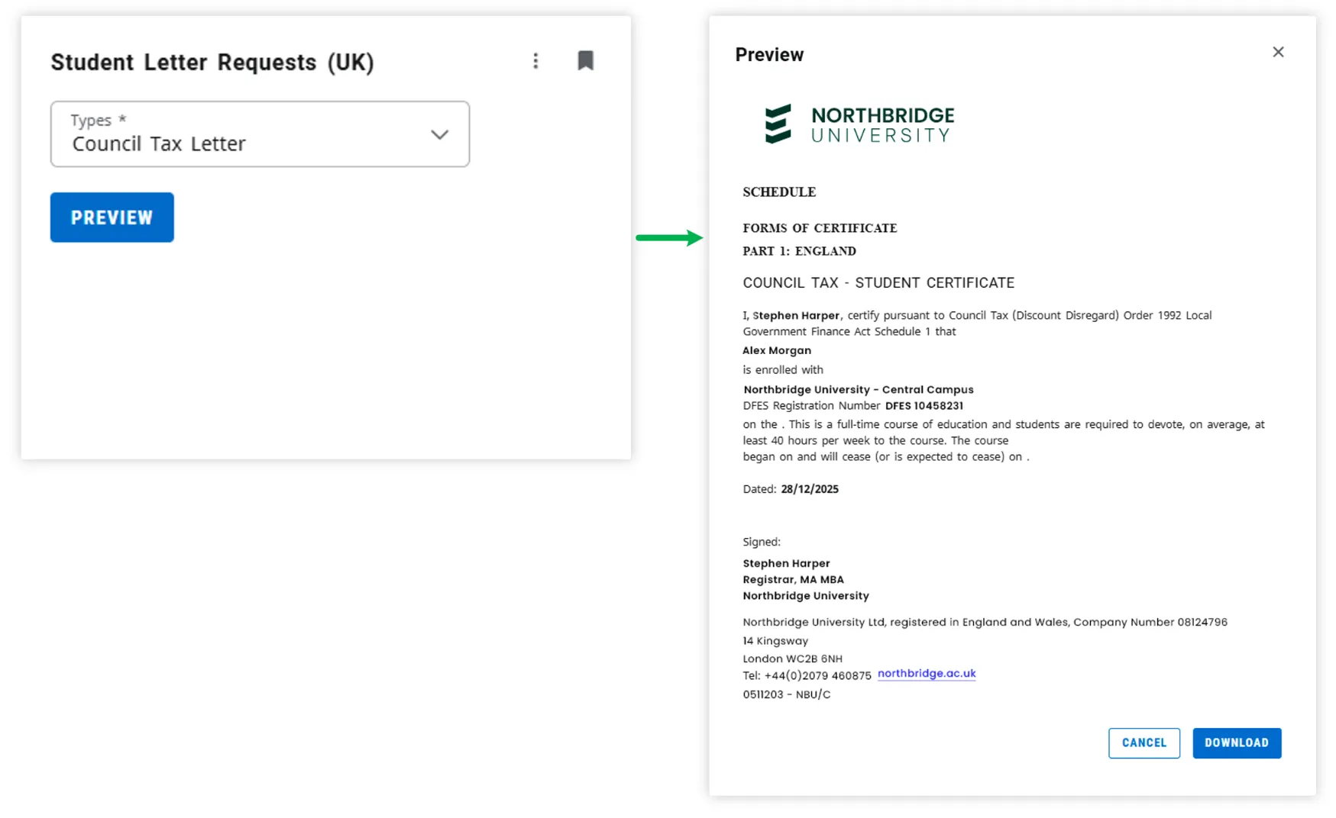Click the DFES 10458231 registration number
Image resolution: width=1336 pixels, height=818 pixels.
click(924, 406)
